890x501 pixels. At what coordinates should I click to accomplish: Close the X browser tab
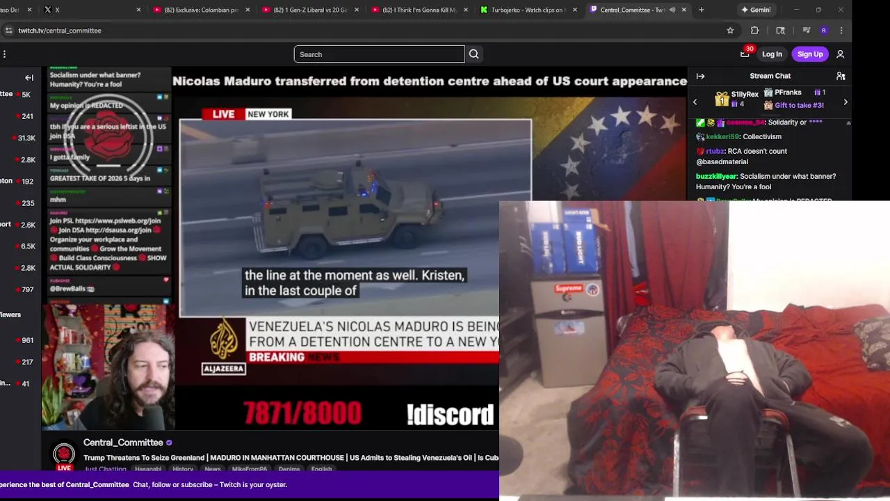138,10
